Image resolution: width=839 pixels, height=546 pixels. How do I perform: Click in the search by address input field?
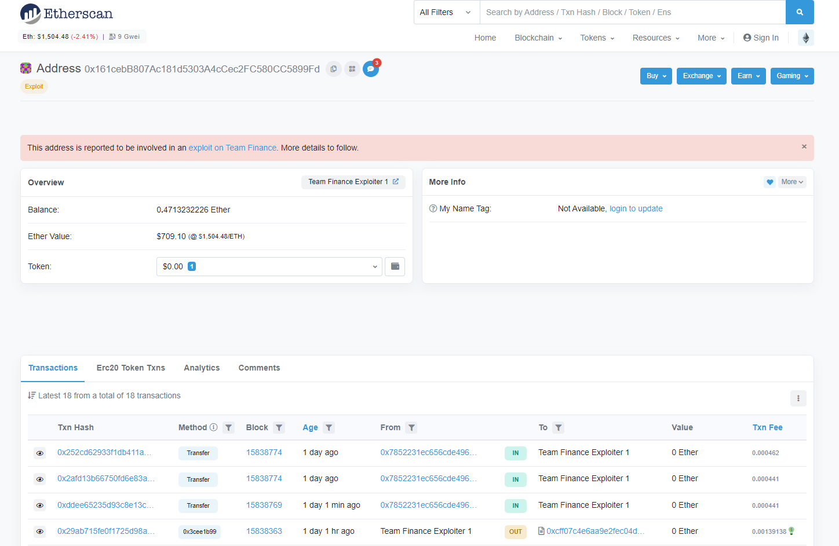[x=633, y=12]
